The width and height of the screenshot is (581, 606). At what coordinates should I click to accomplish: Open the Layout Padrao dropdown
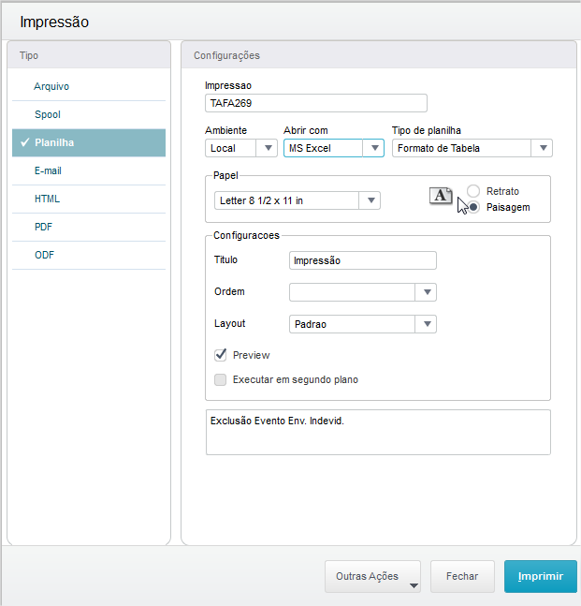[x=427, y=324]
